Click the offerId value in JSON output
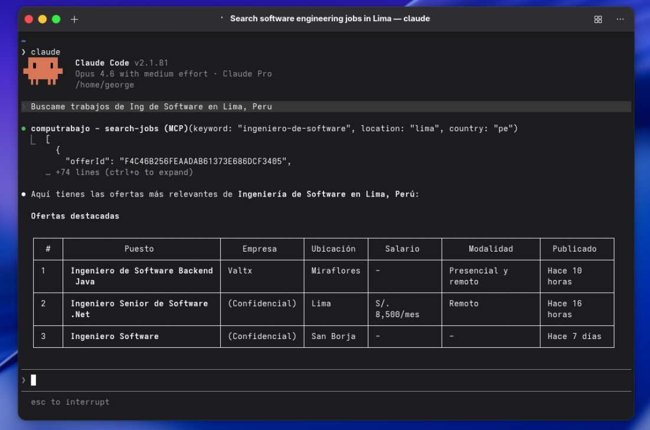Screen dimensions: 650x430 click(205, 161)
